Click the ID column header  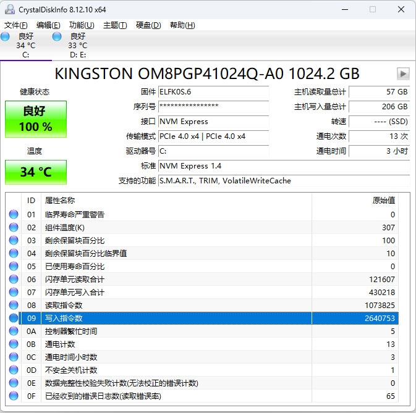click(x=31, y=201)
